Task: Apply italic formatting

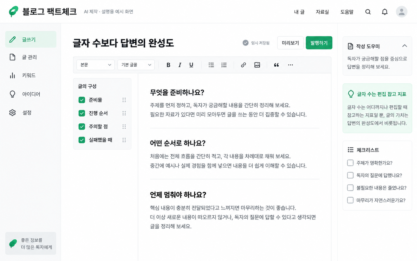Action: pyautogui.click(x=180, y=65)
